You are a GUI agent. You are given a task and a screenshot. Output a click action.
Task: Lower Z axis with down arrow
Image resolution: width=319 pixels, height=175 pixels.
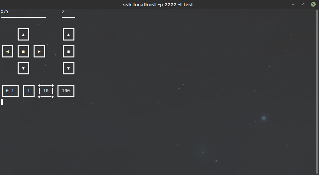click(x=68, y=68)
